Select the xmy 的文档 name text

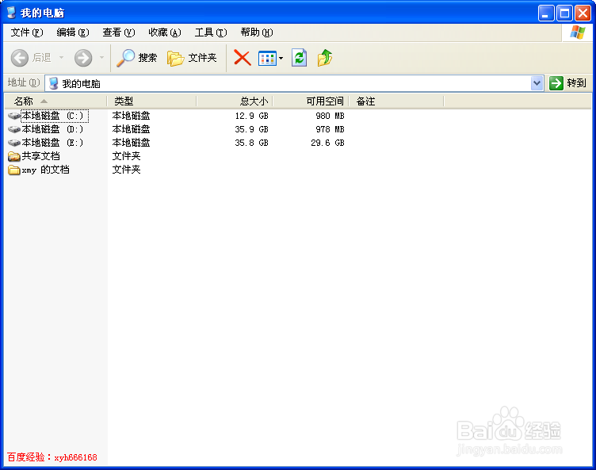coord(46,170)
